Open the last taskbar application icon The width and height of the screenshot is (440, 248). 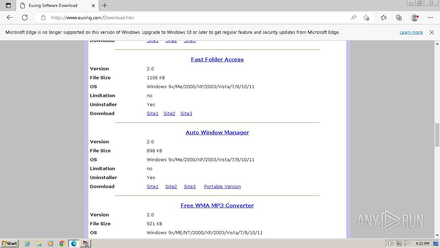pos(86,244)
